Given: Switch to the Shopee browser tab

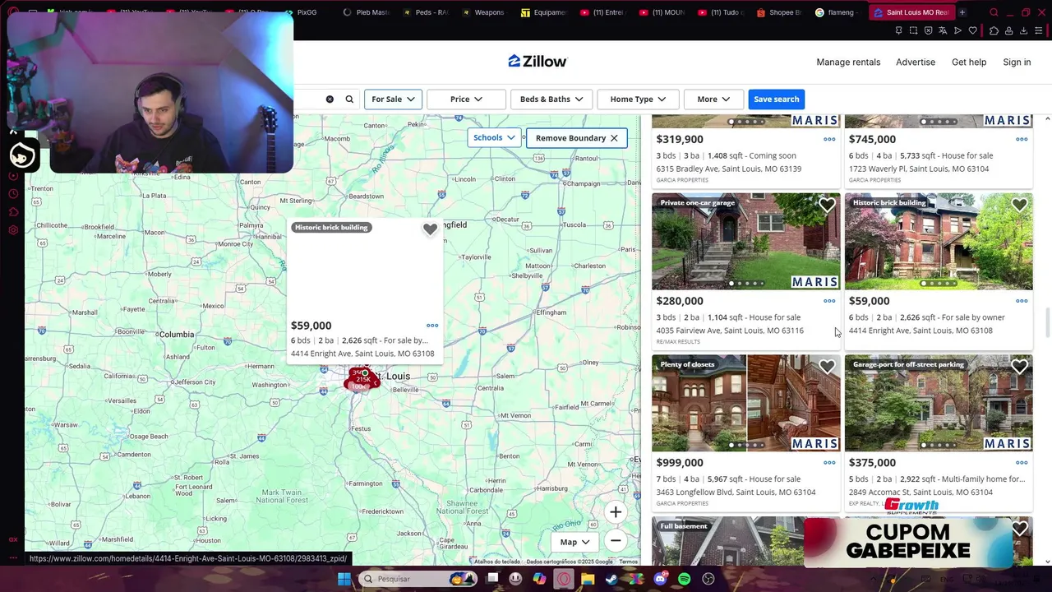Looking at the screenshot, I should pyautogui.click(x=779, y=12).
